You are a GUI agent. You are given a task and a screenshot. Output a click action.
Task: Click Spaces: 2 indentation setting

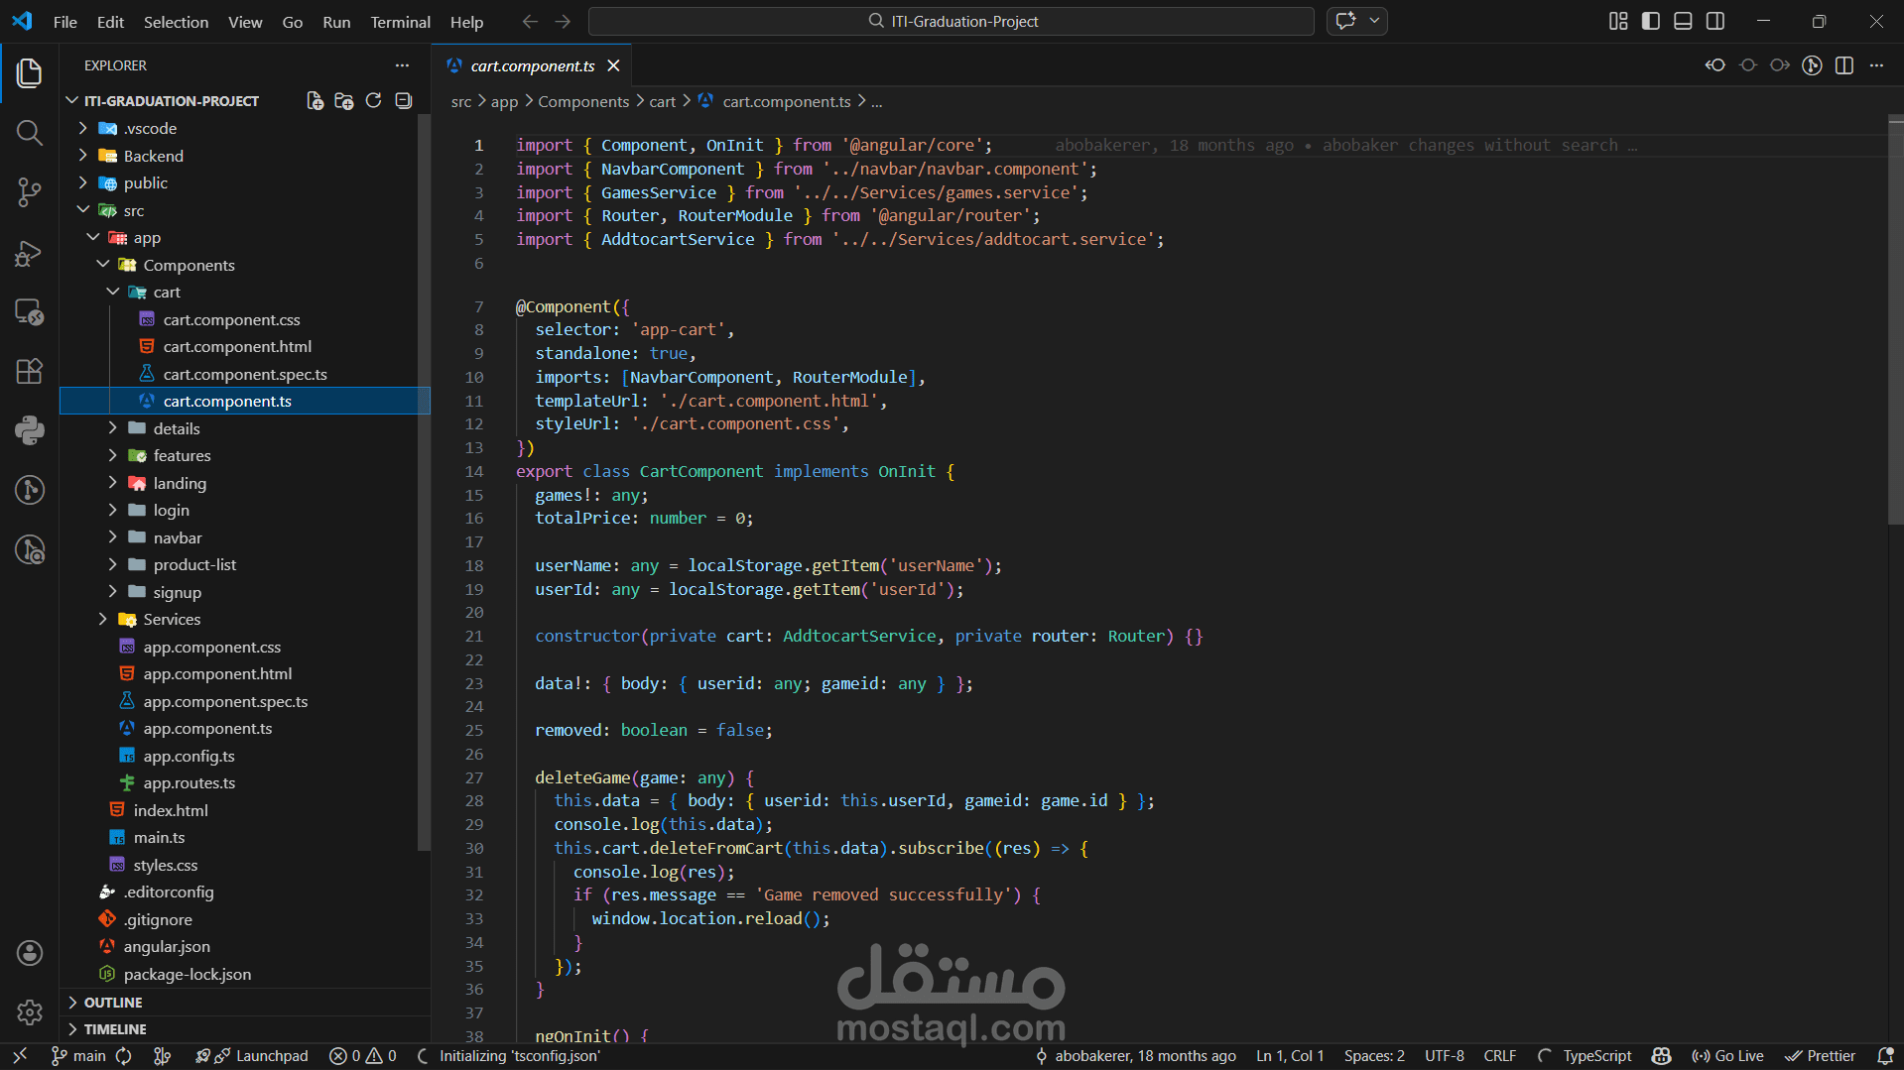(1374, 1056)
